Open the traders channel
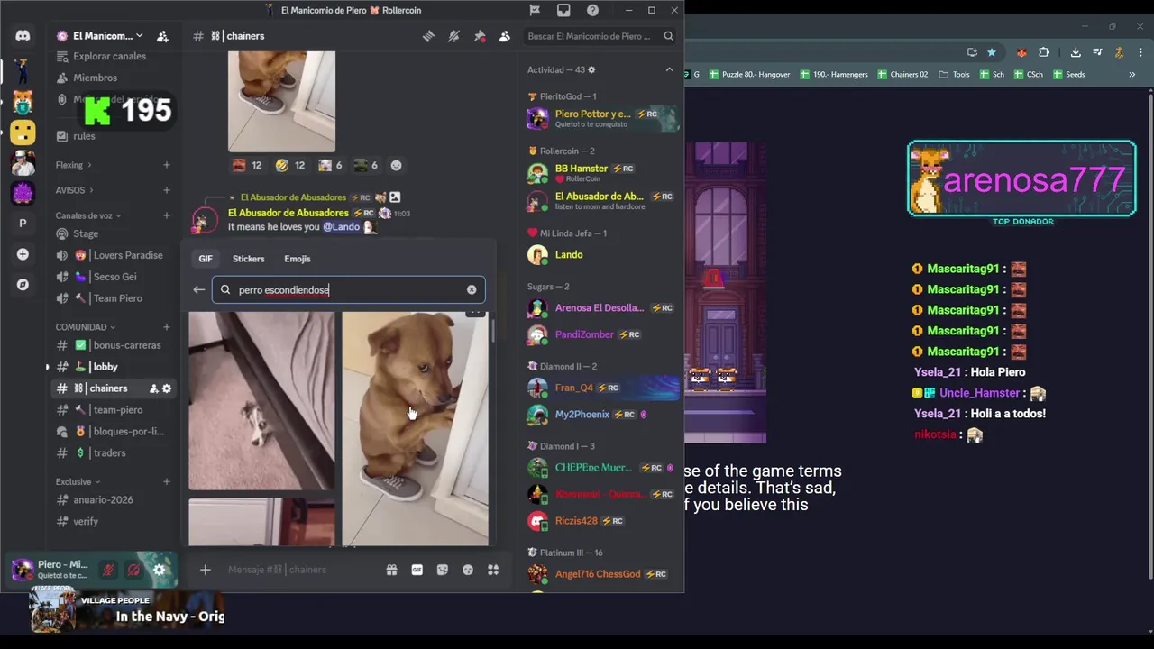 (x=114, y=452)
